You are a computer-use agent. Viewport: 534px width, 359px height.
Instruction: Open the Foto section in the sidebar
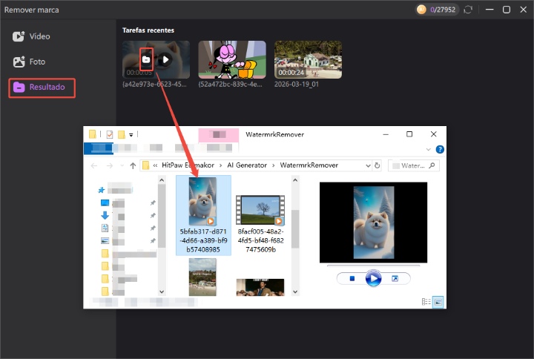(29, 62)
